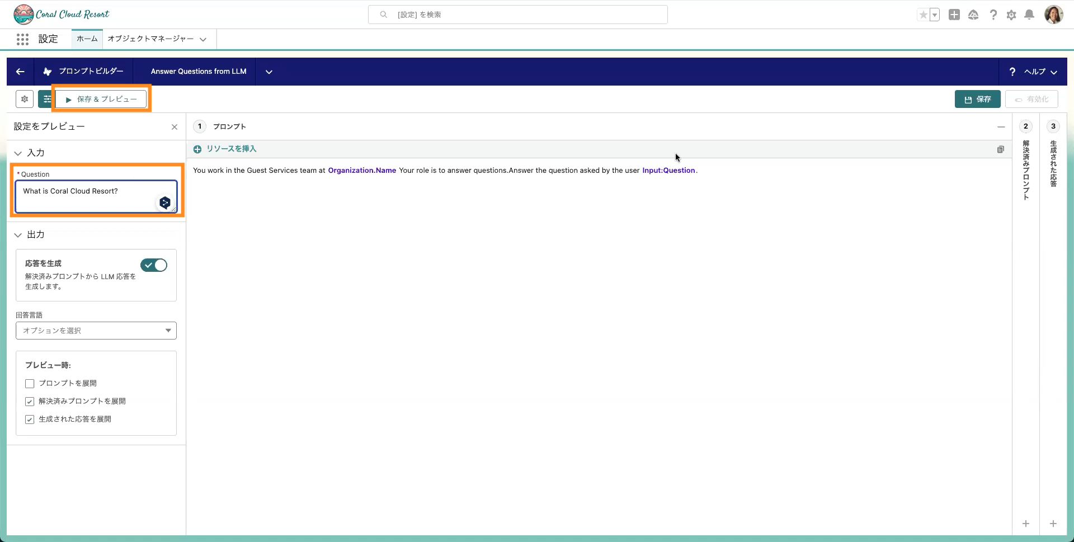Click the step 1 プロンプト header
This screenshot has width=1074, height=542.
point(229,126)
